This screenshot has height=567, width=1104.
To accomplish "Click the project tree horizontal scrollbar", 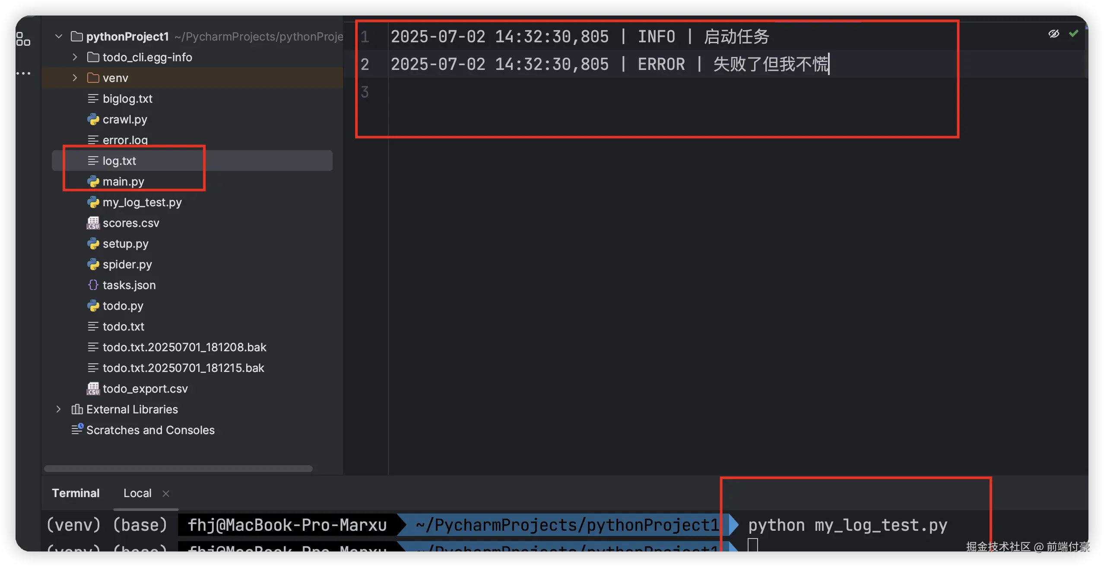I will click(178, 469).
